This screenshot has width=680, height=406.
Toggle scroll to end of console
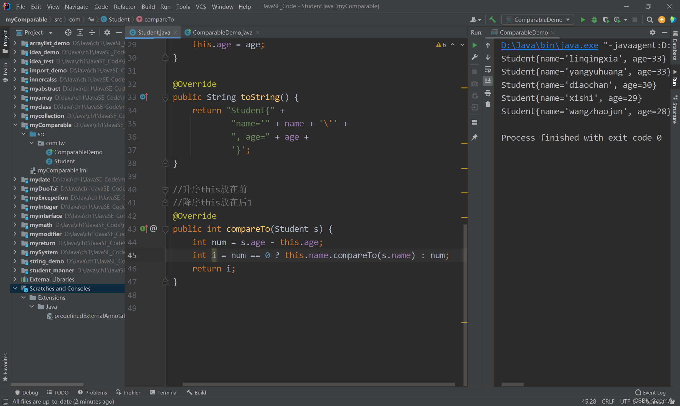tap(488, 81)
